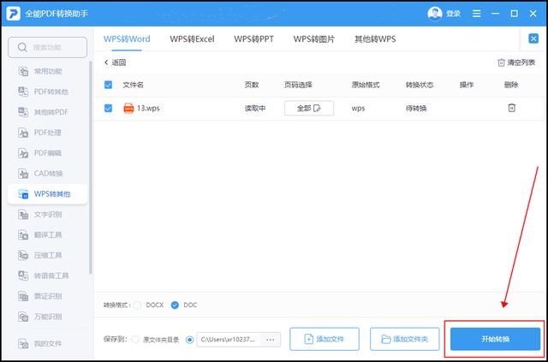The width and height of the screenshot is (548, 362).
Task: Switch to the 其他转WPS tab
Action: tap(375, 39)
